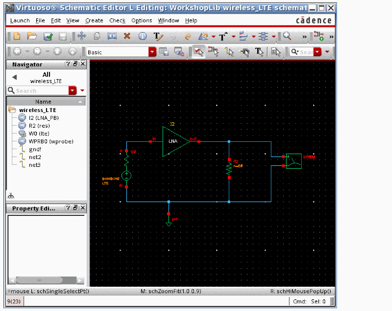Toggle the checked select-mode cursor button

click(x=198, y=52)
